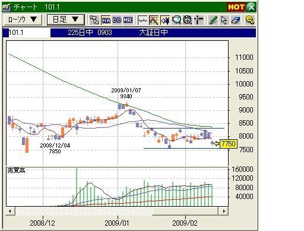This screenshot has height=231, width=304.
Task: Open the yellow gear settings
Action: point(249,20)
